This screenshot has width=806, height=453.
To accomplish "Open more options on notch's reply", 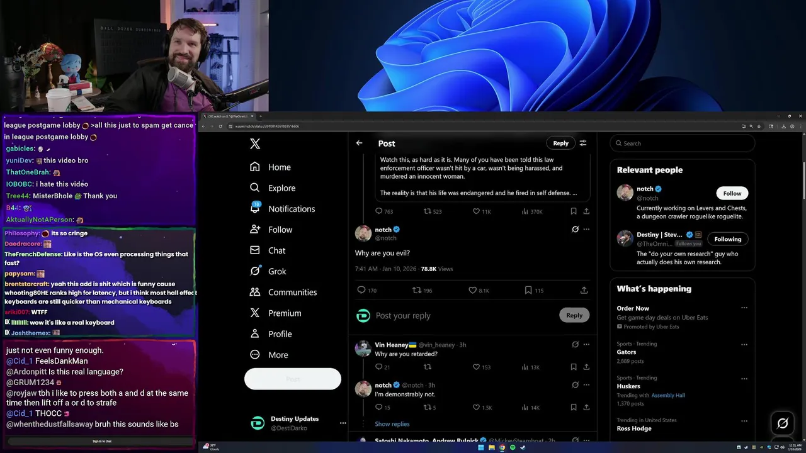I will point(586,385).
